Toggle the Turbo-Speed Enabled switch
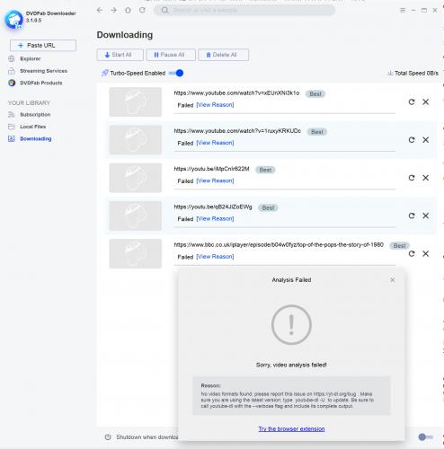This screenshot has height=449, width=444. 176,73
